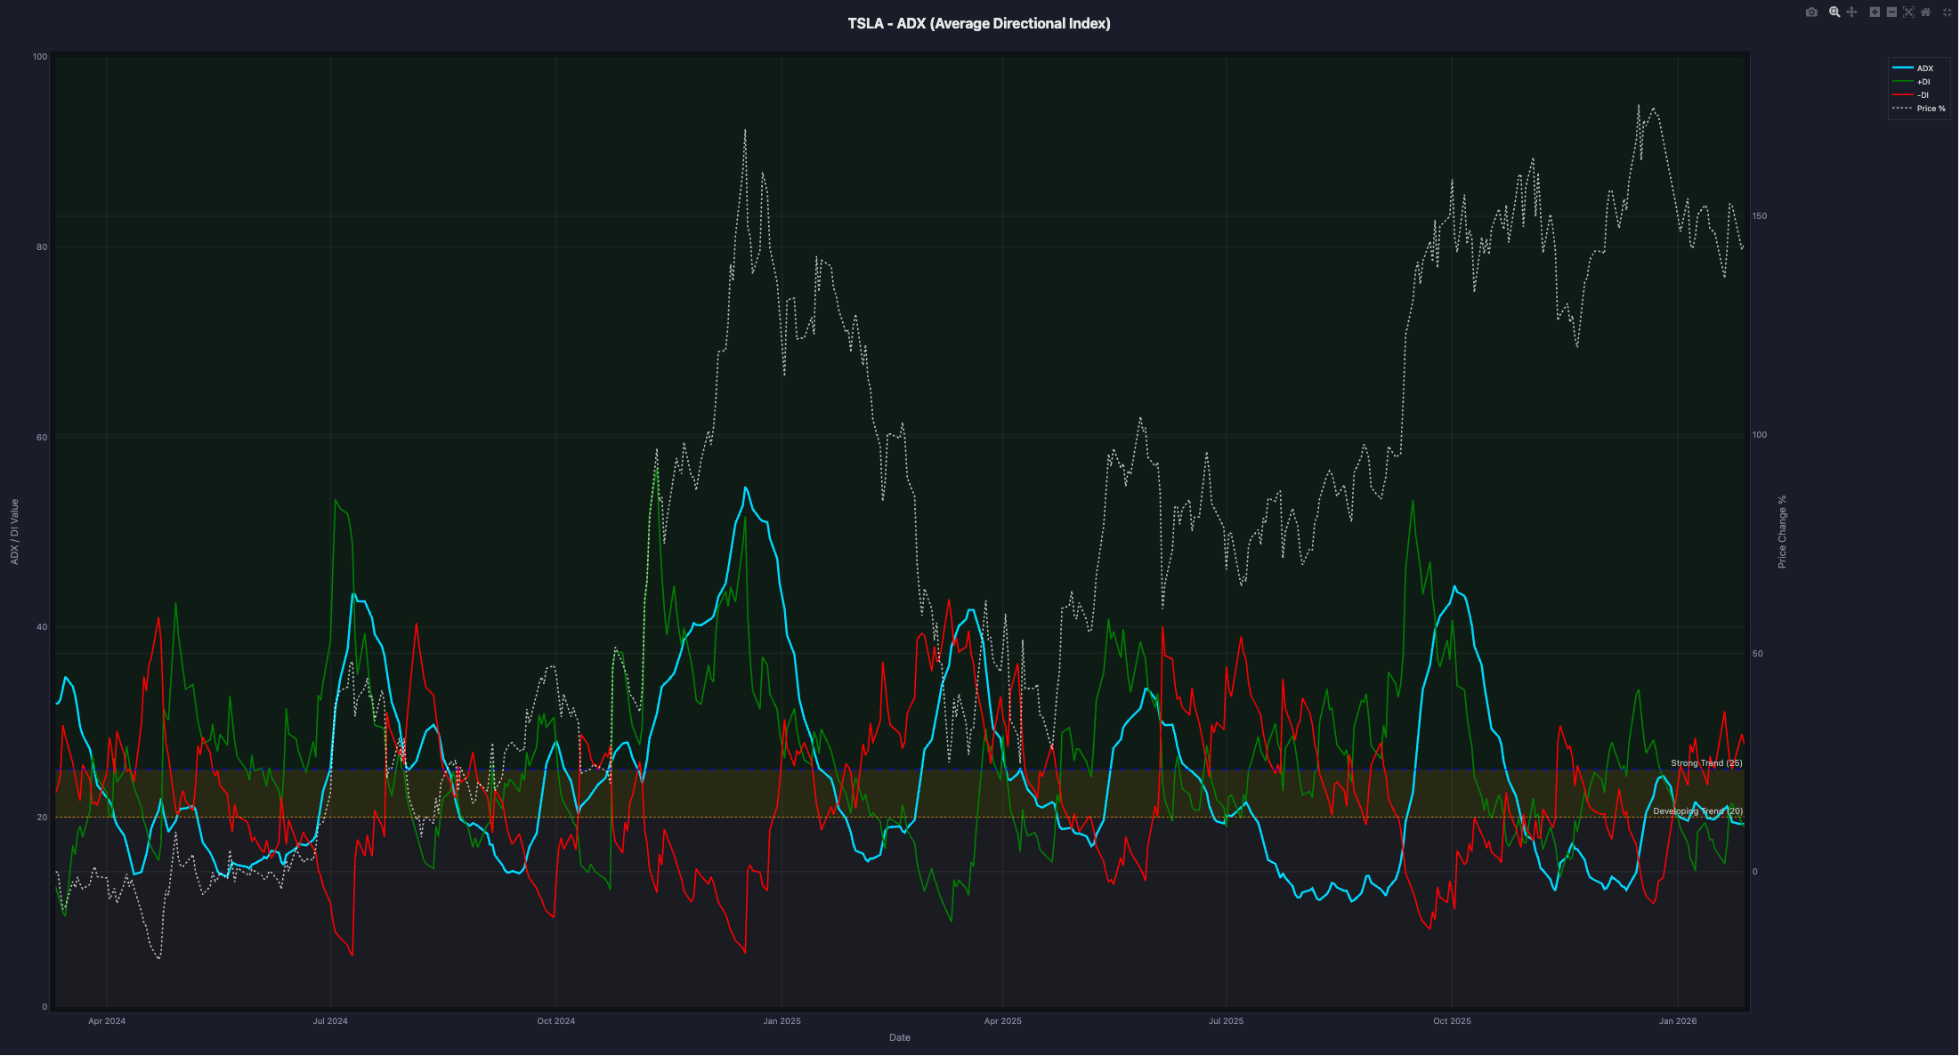Zoom out using the minus icon

(x=1892, y=12)
